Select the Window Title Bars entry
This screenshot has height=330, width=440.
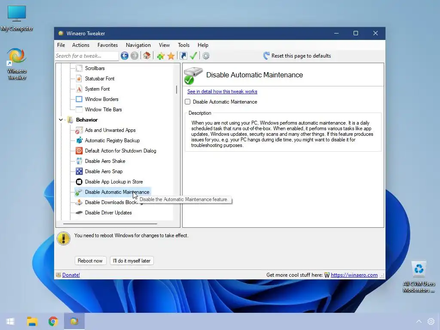point(103,110)
